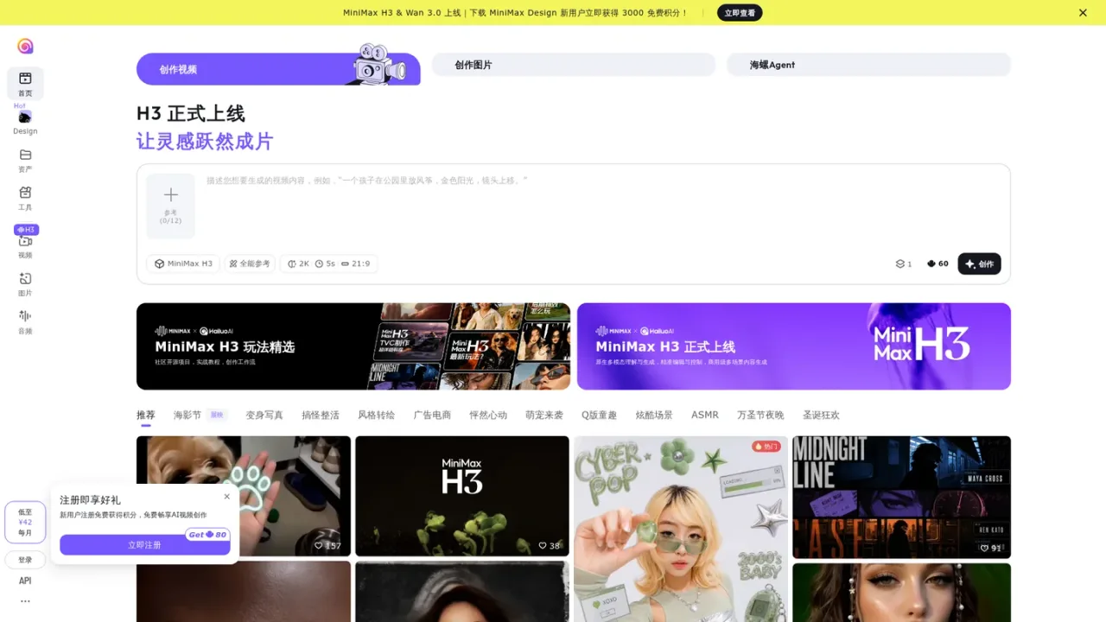Screen dimensions: 1106x622
Task: Select the 炫酷场景 category tab
Action: [x=654, y=416]
